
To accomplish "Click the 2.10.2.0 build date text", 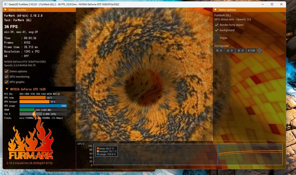I will [x=30, y=163].
